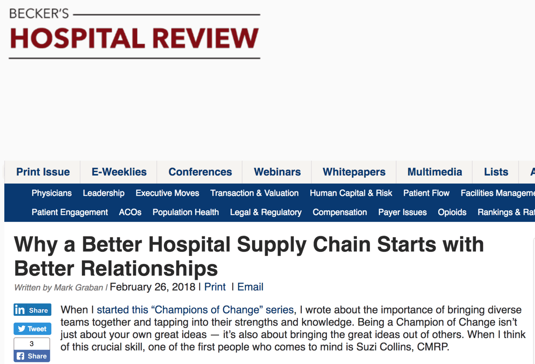Open Population Health category

coord(186,212)
